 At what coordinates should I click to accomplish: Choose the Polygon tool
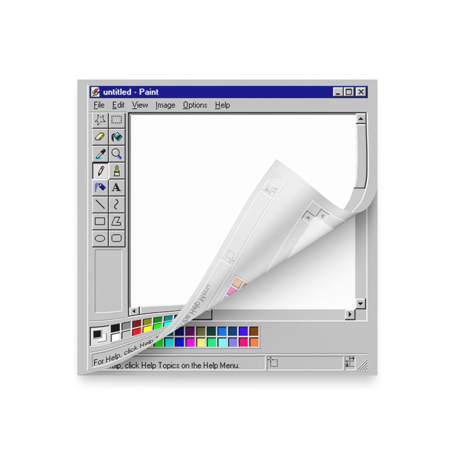(x=116, y=222)
